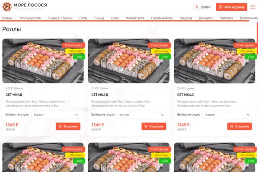Select the Суши & Спайсы category
The width and height of the screenshot is (258, 172).
pyautogui.click(x=60, y=18)
